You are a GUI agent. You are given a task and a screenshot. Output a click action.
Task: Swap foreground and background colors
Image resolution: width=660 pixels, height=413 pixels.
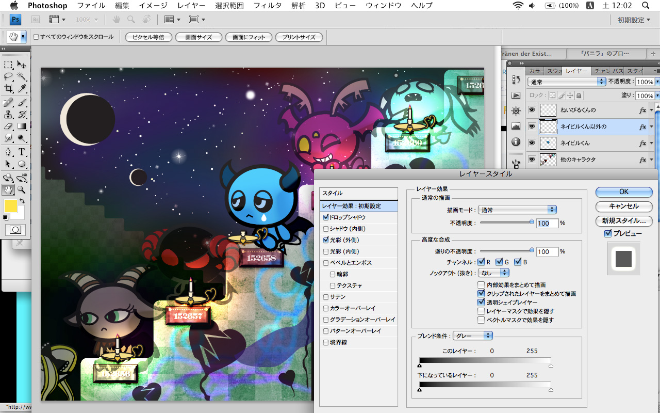coord(22,201)
